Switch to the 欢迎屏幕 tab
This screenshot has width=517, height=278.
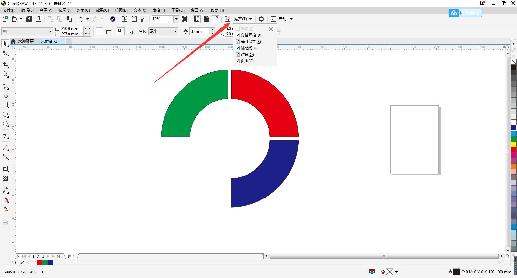click(26, 41)
